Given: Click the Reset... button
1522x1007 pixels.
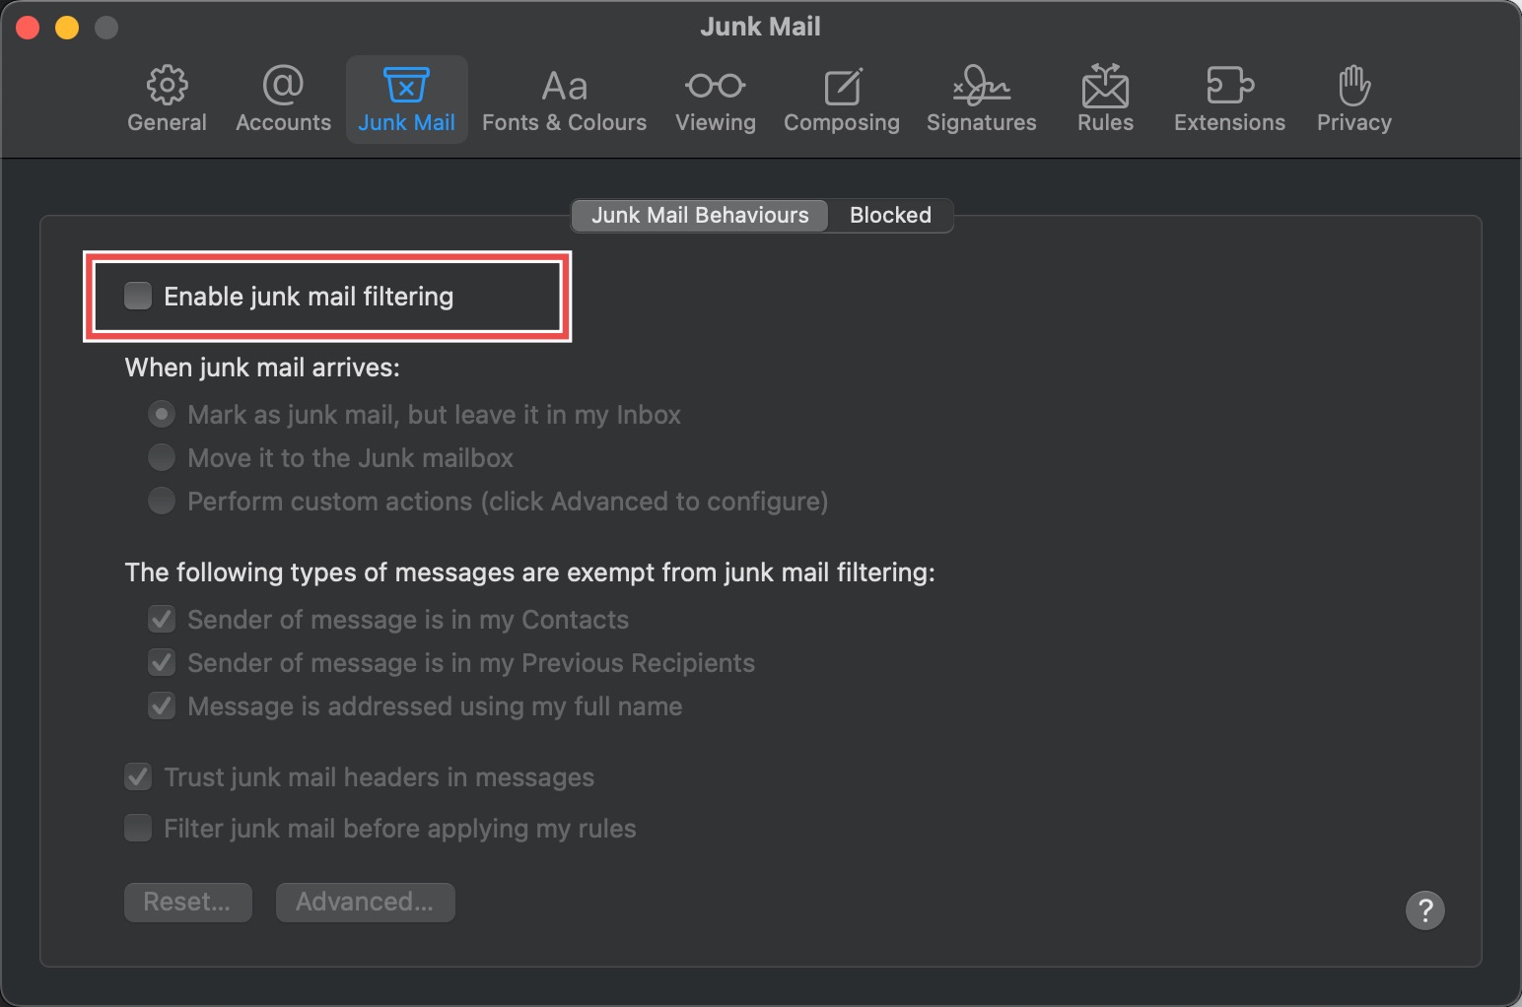Looking at the screenshot, I should tap(187, 902).
